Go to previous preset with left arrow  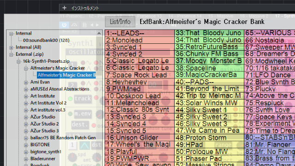(92, 25)
